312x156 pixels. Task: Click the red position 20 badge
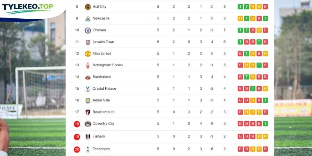(x=77, y=149)
